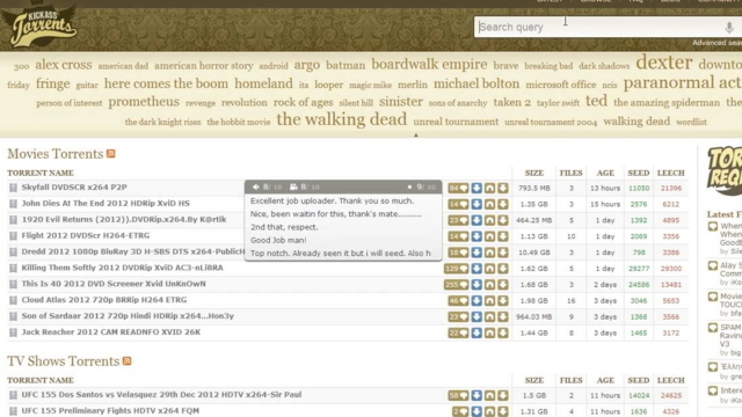Click blue download button for 1920 Evil Returns
The width and height of the screenshot is (742, 417).
tap(477, 220)
